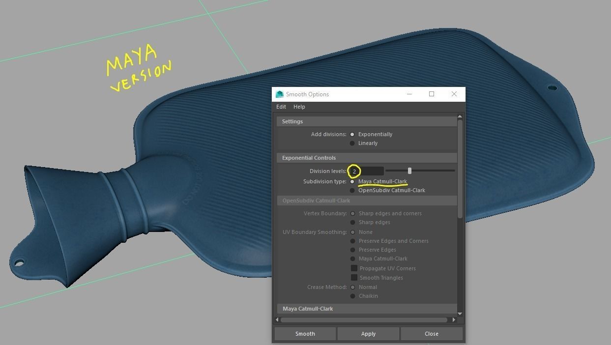Choose OpenSubdiv Catmull-Clark subdivision type
Screen dimensions: 611x345
click(x=352, y=190)
